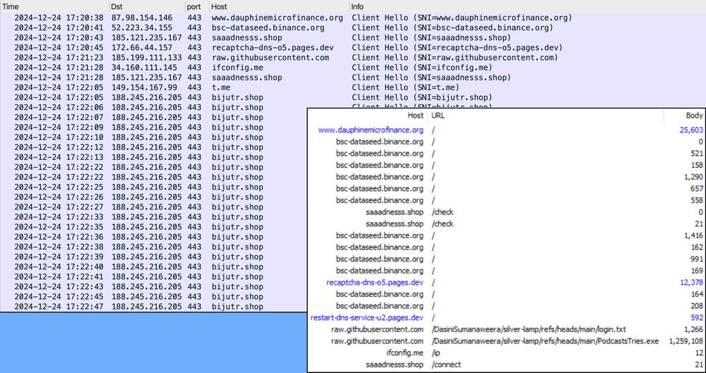Click Client Hello (SNI=ifconfig.me) info cell
The height and width of the screenshot is (373, 706).
[x=422, y=68]
